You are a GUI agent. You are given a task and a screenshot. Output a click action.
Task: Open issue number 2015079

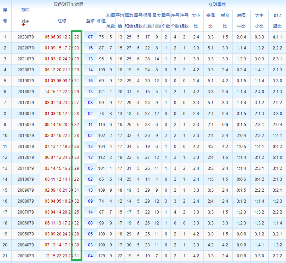(x=26, y=125)
